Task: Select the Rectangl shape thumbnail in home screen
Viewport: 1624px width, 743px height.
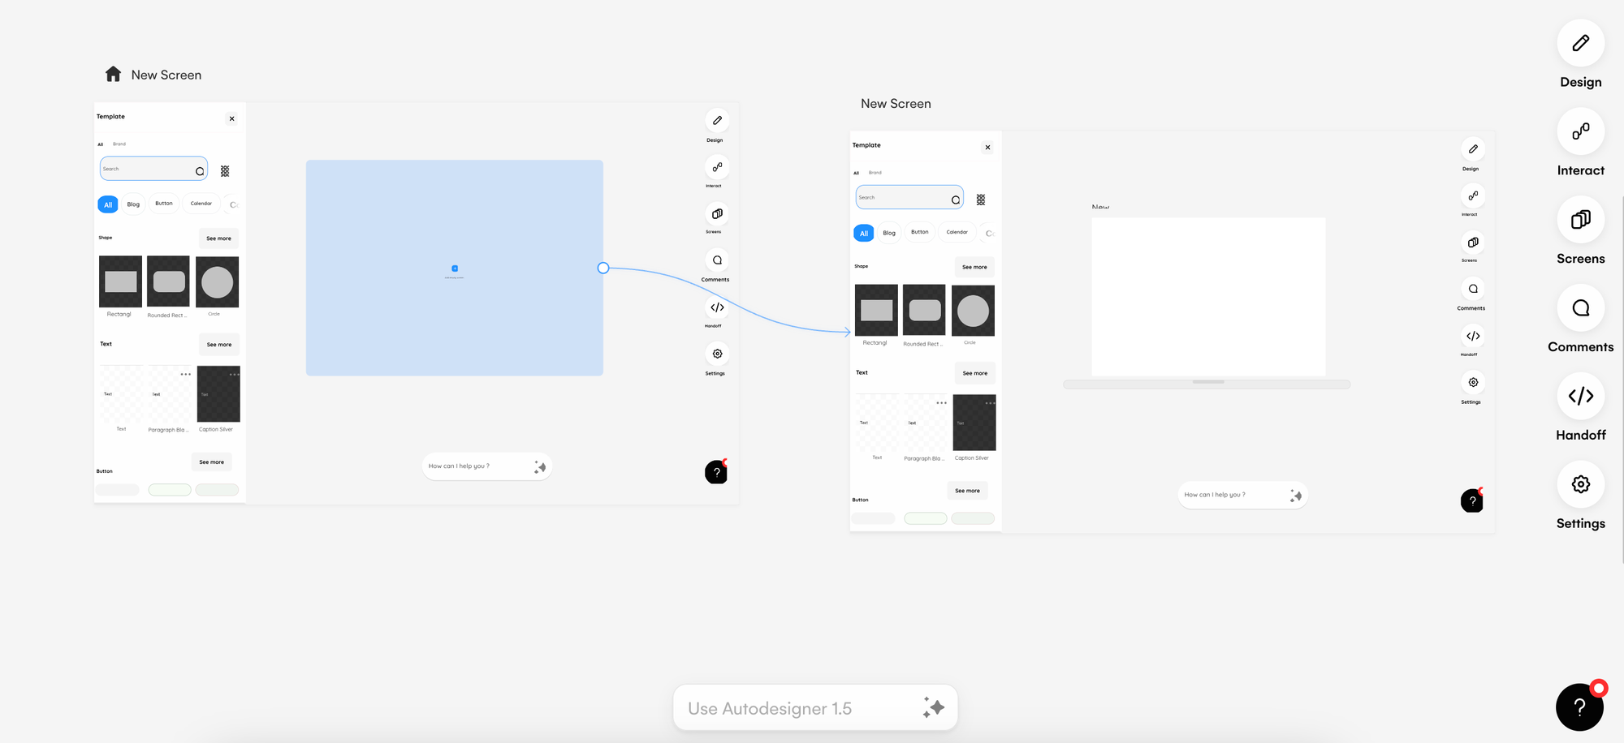Action: coord(120,281)
